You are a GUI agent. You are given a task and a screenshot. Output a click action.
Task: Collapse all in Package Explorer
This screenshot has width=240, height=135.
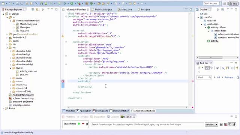(33, 9)
